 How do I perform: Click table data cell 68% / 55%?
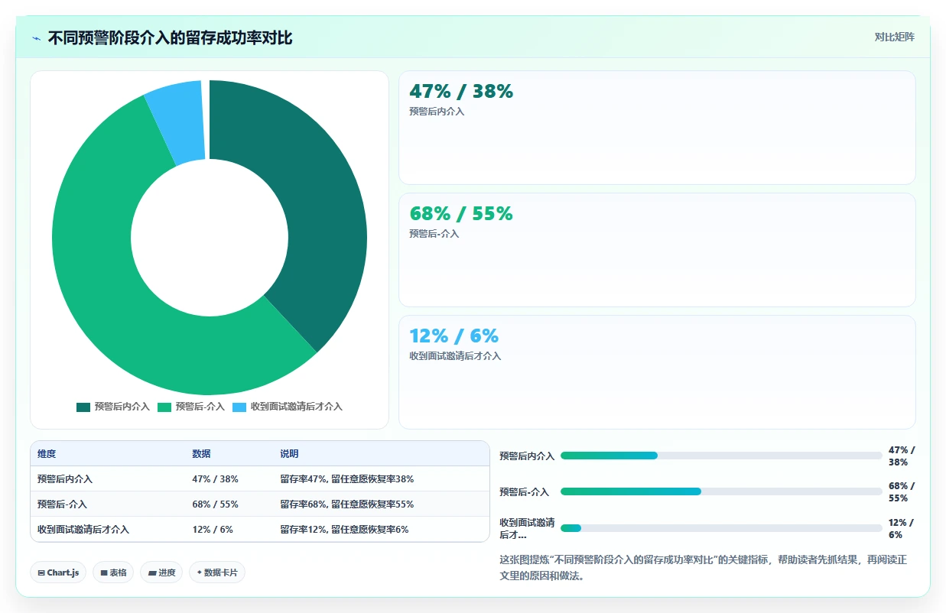click(x=216, y=504)
